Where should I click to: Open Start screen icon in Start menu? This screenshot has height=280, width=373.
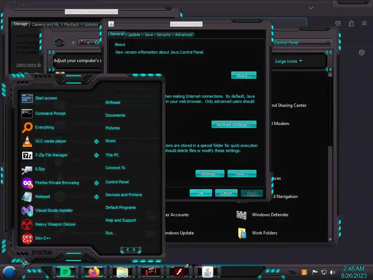click(27, 98)
